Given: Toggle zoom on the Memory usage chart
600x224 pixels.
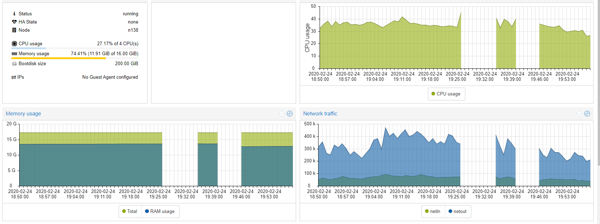Looking at the screenshot, I should 290,114.
